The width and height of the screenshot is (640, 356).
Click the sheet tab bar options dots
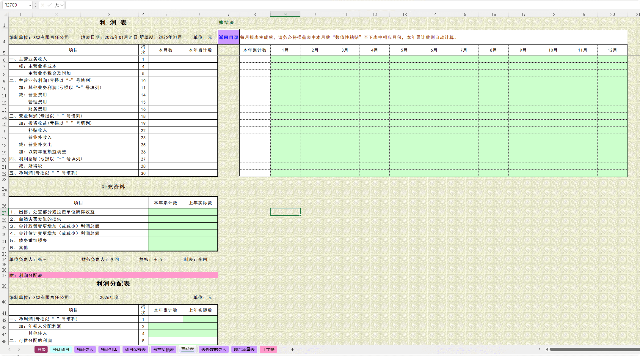pyautogui.click(x=540, y=349)
